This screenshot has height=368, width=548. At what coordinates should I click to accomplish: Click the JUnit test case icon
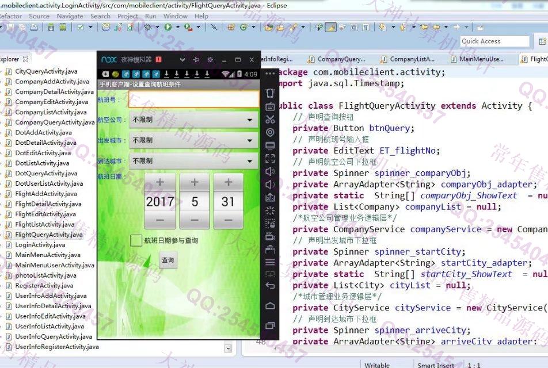coord(118,27)
